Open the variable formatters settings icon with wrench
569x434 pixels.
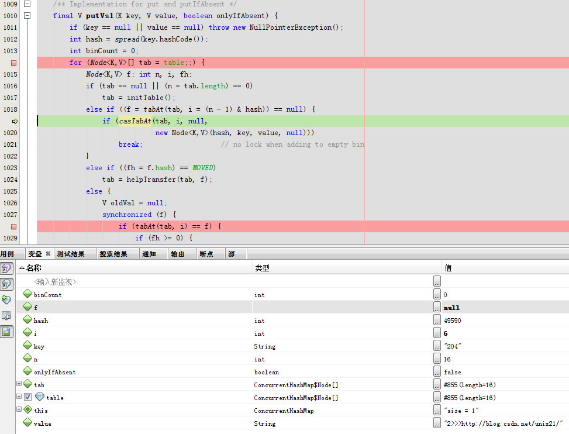point(6,316)
